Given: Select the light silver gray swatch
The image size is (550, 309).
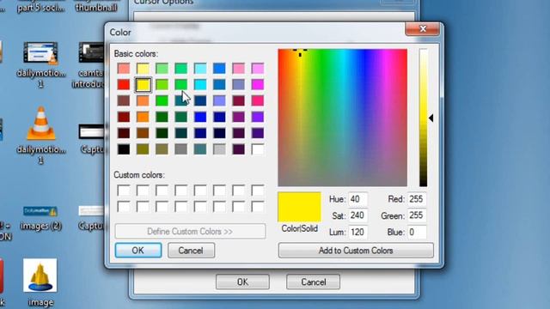Looking at the screenshot, I should (x=219, y=149).
